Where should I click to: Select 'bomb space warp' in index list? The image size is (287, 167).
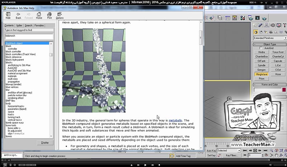[x=14, y=123]
